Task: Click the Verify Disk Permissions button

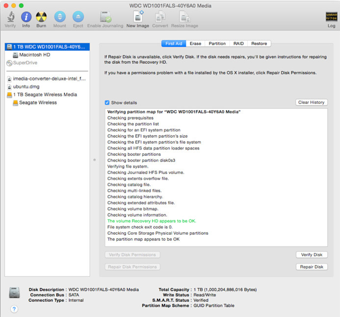Action: (x=132, y=255)
